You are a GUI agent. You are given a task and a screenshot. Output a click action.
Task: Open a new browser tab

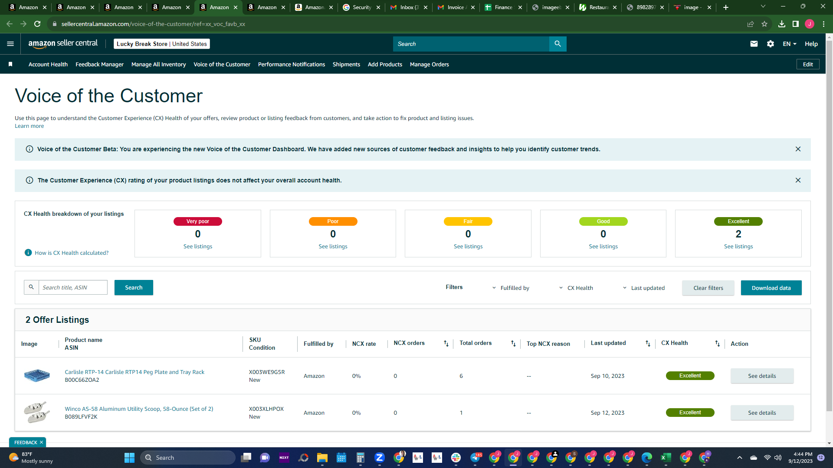(726, 7)
